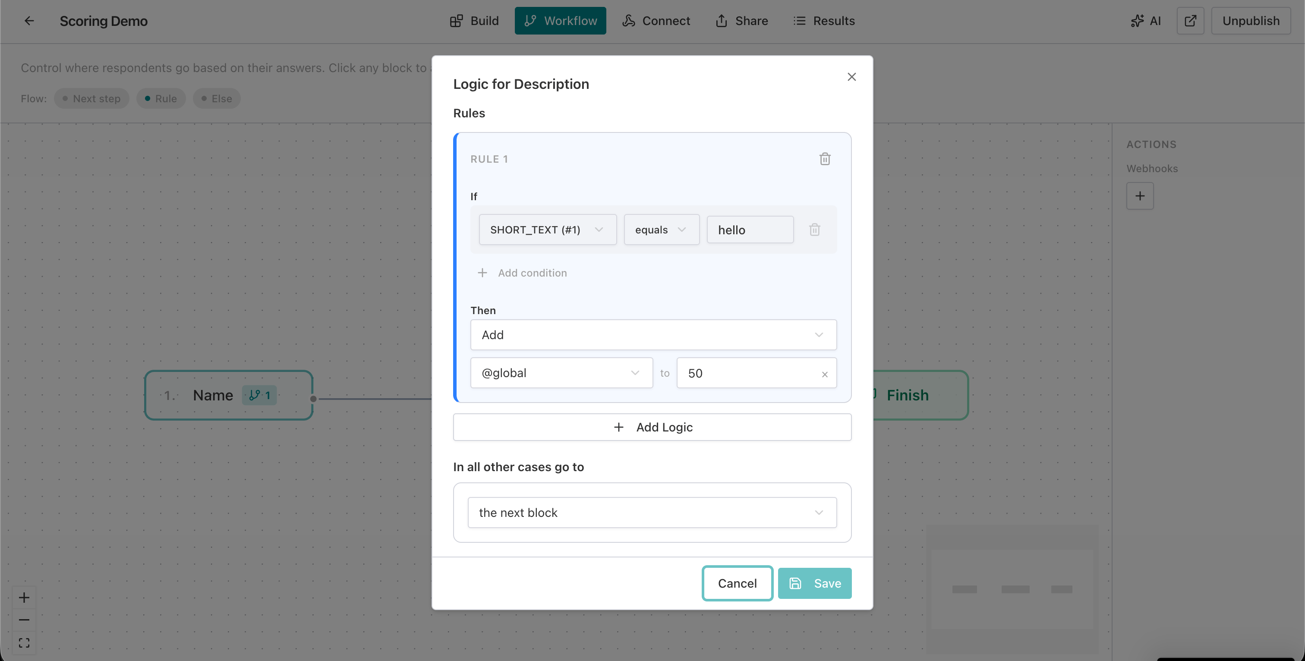
Task: Open the published form via external link icon
Action: coord(1191,21)
